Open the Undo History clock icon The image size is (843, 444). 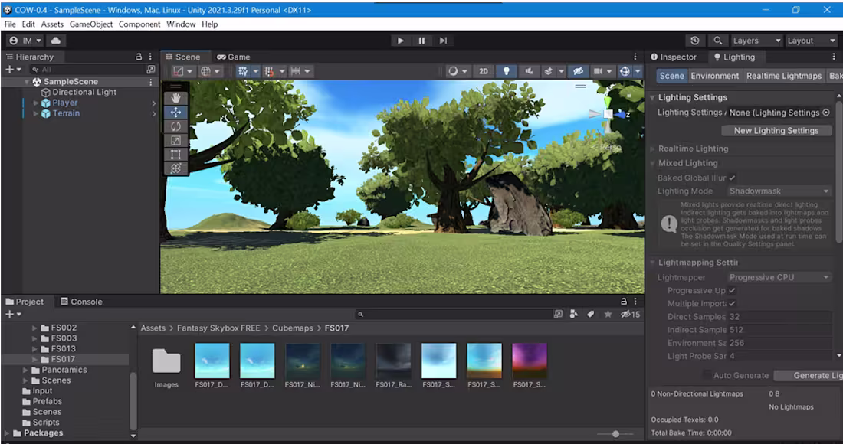coord(695,41)
